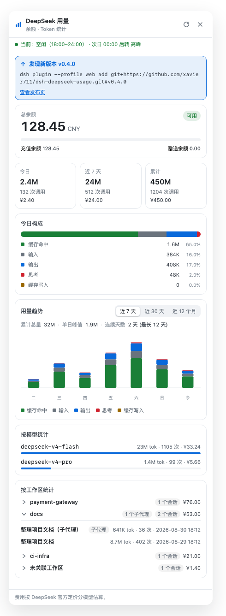This screenshot has width=226, height=616.
Task: Click the deepseek-v4-flash usage bar
Action: pyautogui.click(x=111, y=453)
